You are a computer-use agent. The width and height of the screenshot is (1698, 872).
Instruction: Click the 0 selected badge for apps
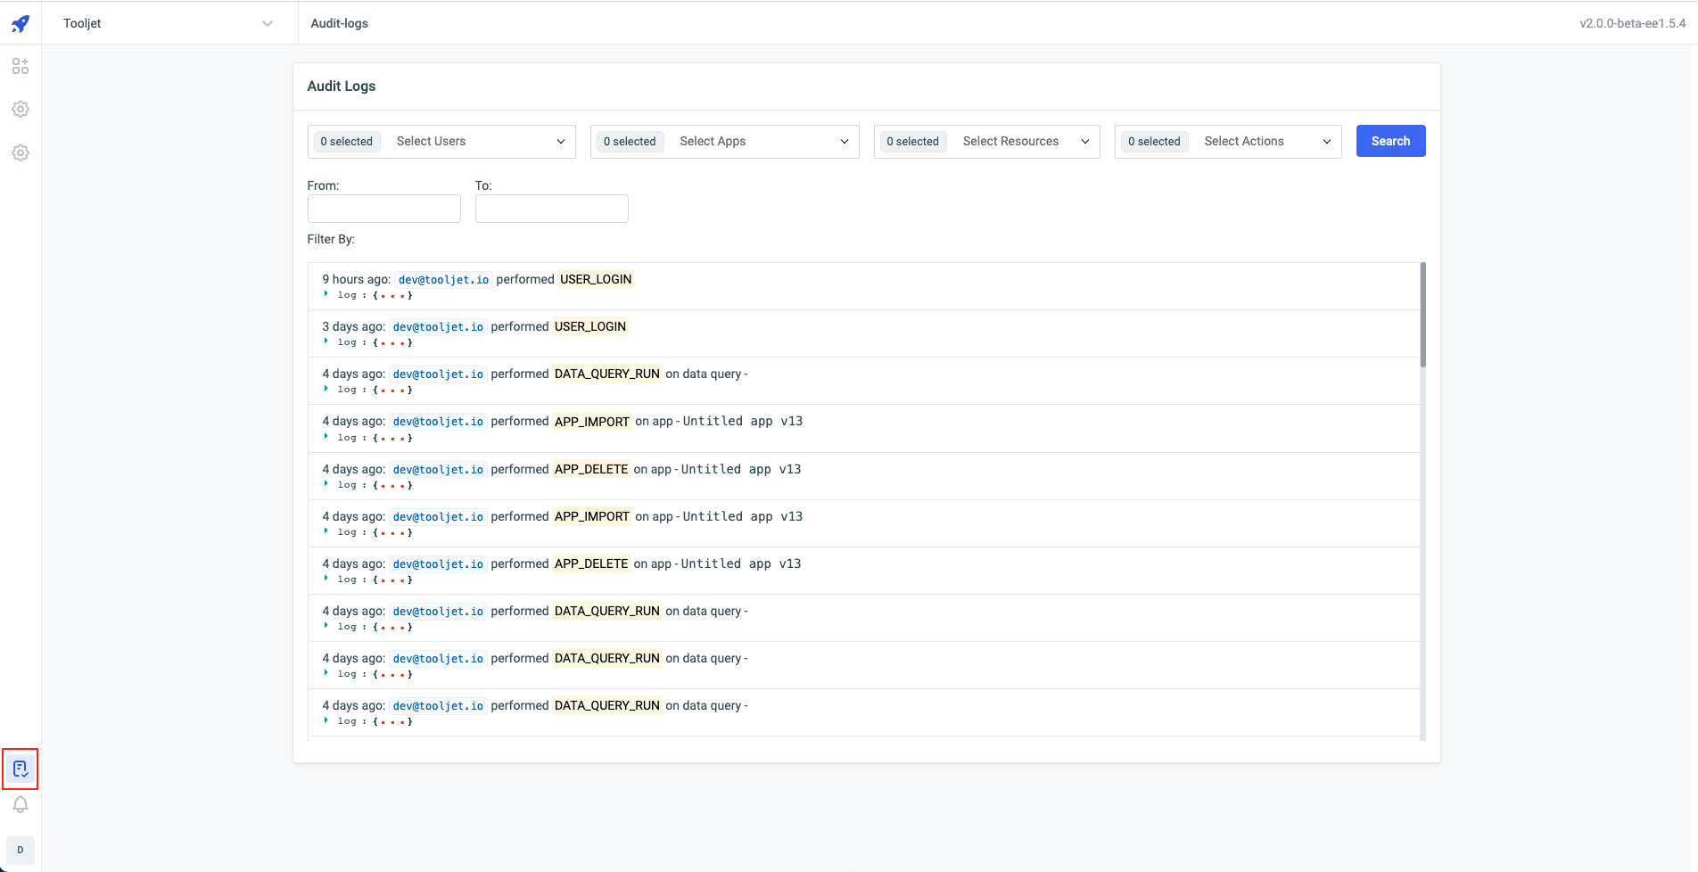630,141
